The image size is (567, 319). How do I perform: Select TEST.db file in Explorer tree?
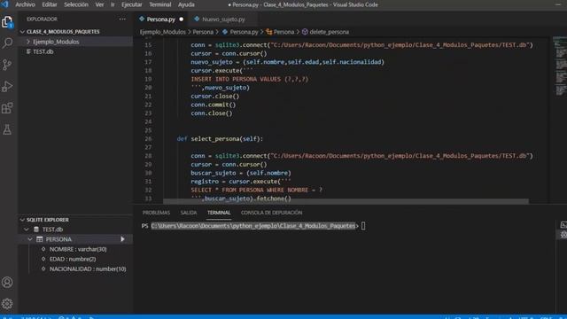(75, 51)
